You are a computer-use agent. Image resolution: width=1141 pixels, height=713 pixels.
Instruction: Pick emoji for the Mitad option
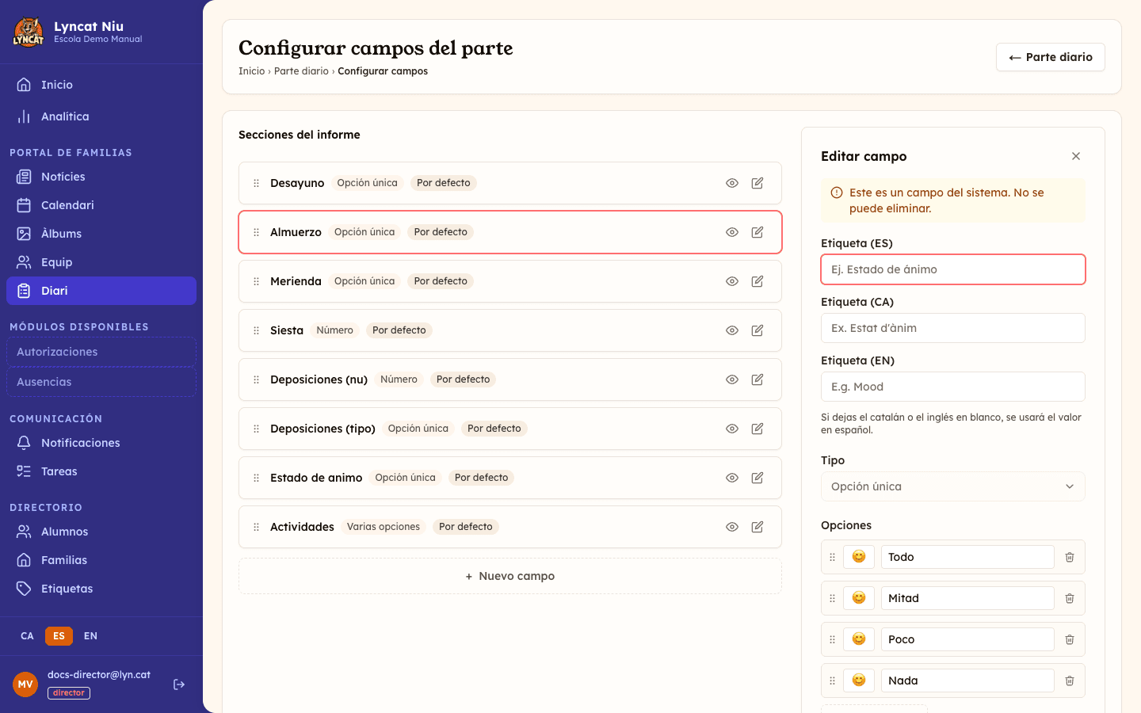859,598
